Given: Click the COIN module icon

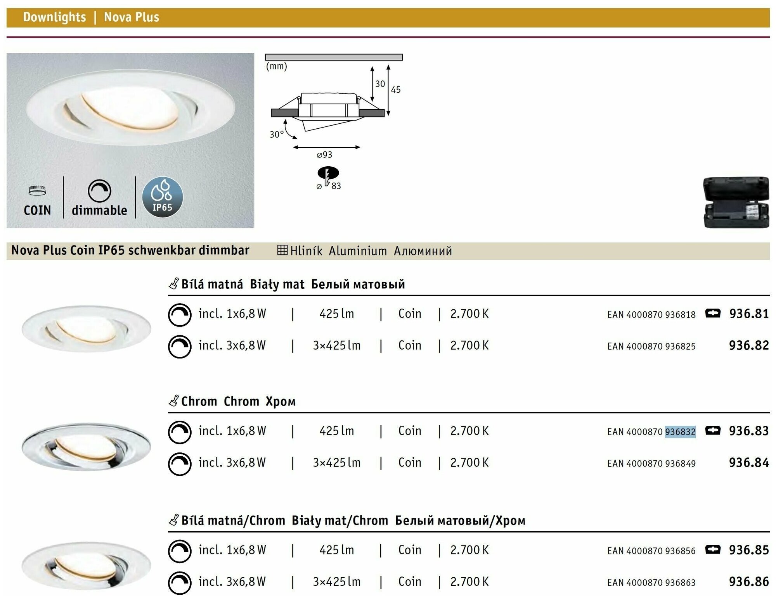Looking at the screenshot, I should pos(37,190).
